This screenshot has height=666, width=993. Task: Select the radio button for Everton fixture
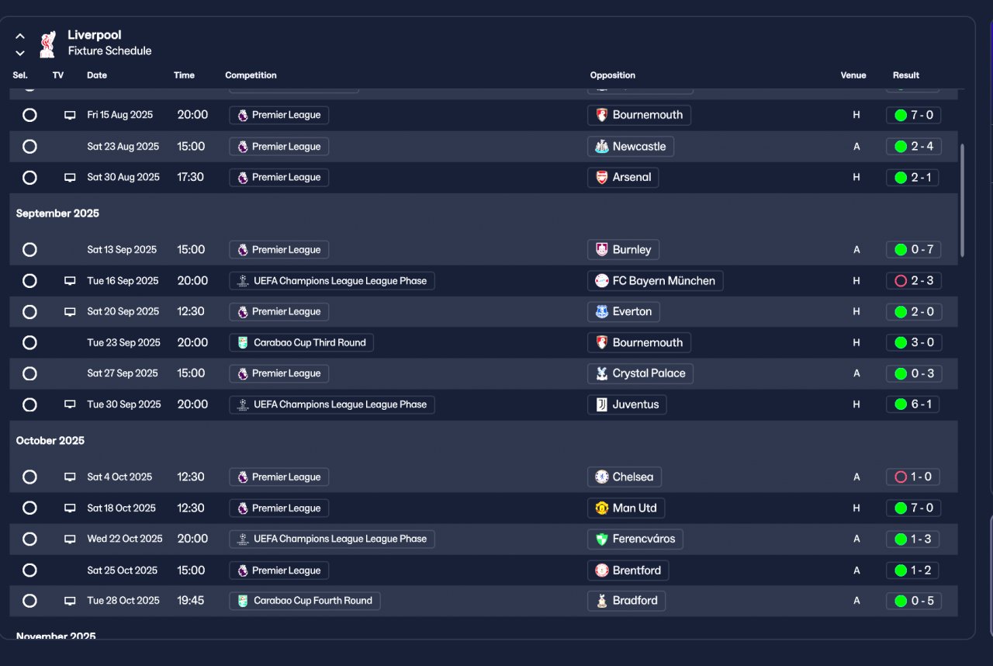coord(29,312)
